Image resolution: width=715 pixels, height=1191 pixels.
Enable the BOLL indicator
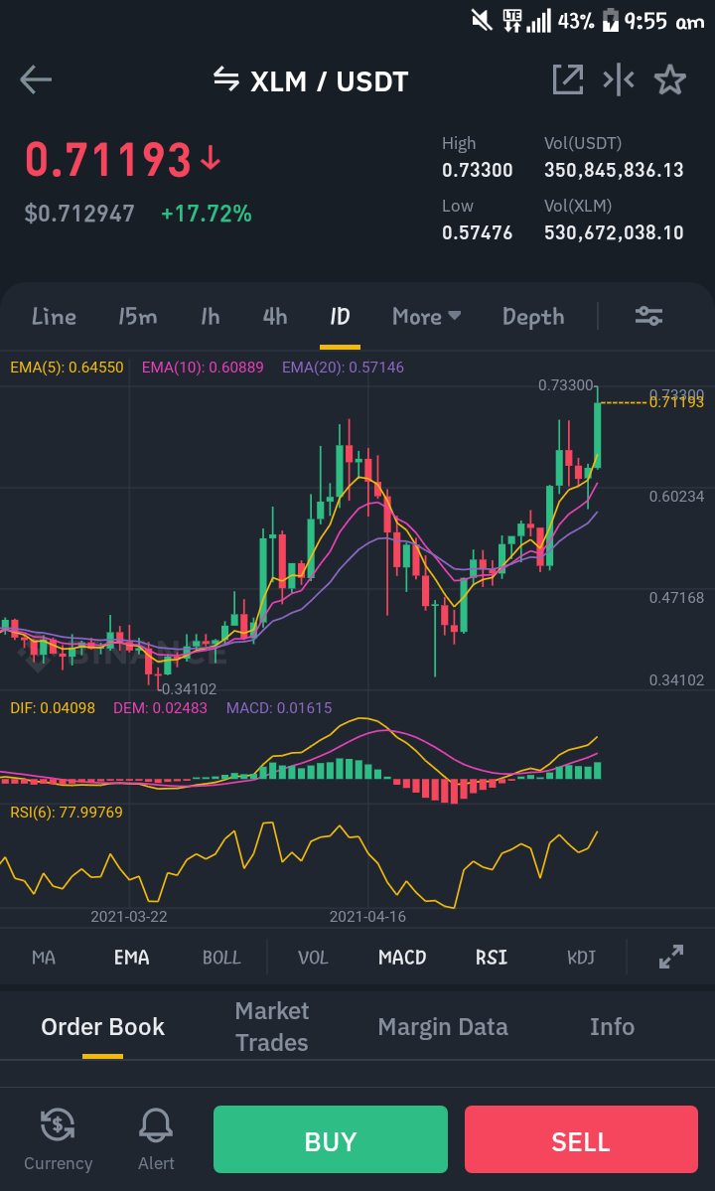pyautogui.click(x=221, y=957)
